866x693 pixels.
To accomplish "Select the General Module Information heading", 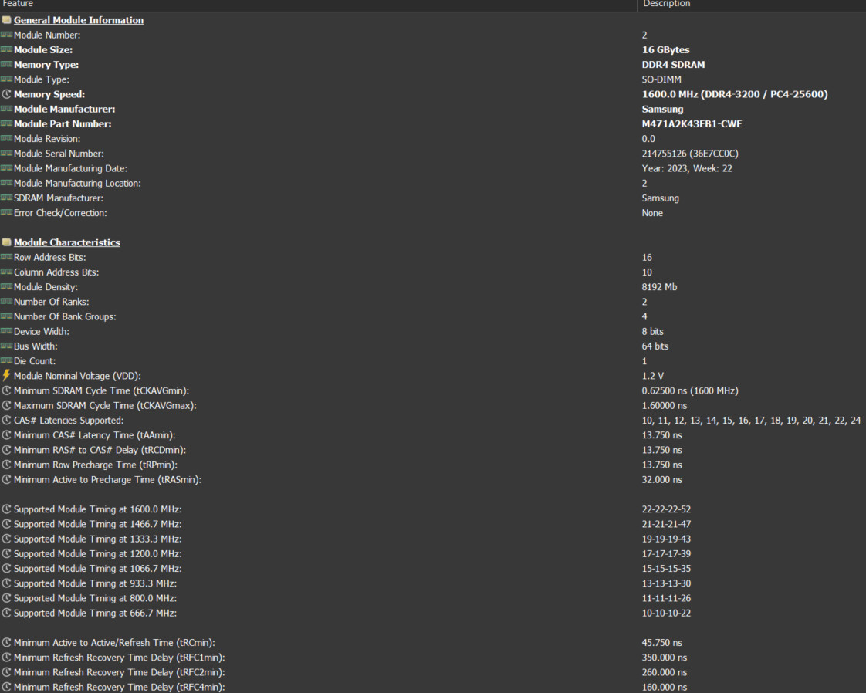I will [x=79, y=20].
